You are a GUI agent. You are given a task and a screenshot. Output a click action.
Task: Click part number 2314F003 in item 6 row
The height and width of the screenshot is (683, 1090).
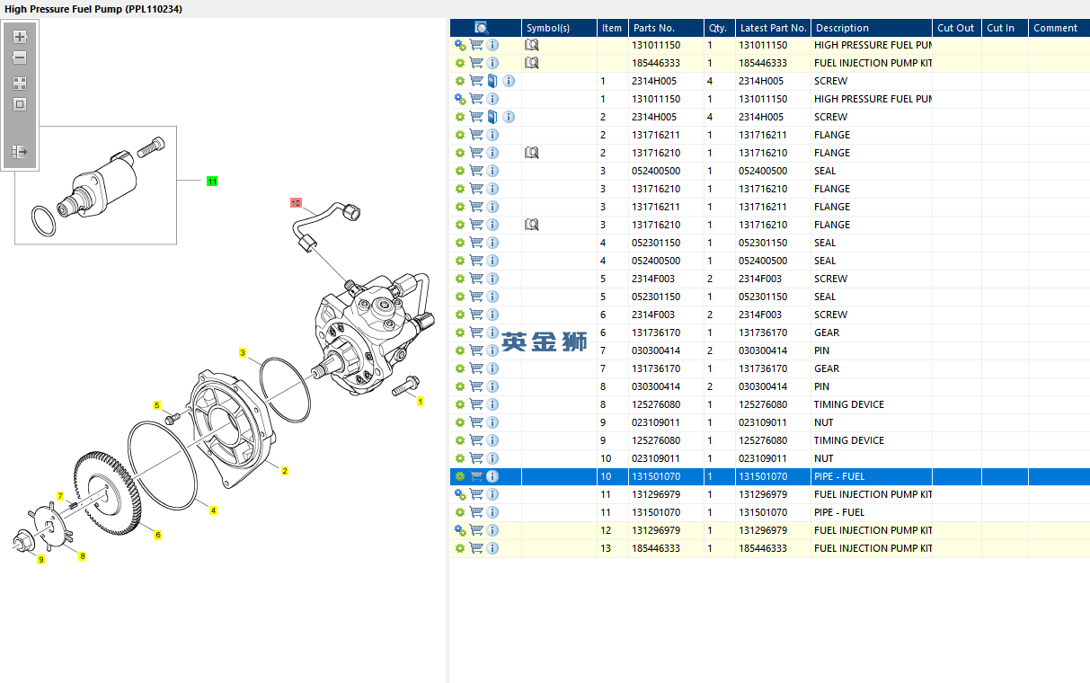[x=653, y=315]
